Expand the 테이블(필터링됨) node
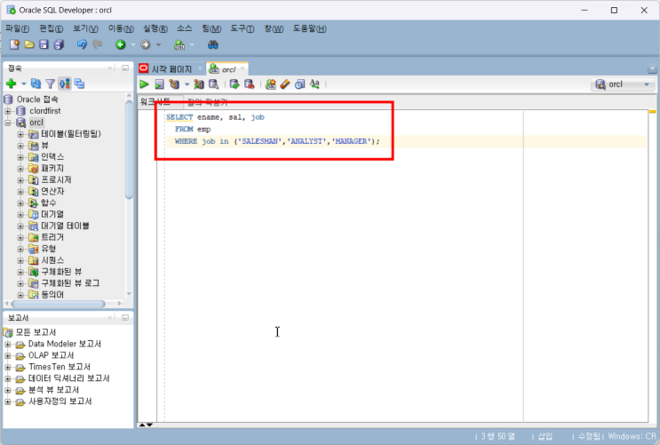The image size is (660, 445). tap(20, 134)
